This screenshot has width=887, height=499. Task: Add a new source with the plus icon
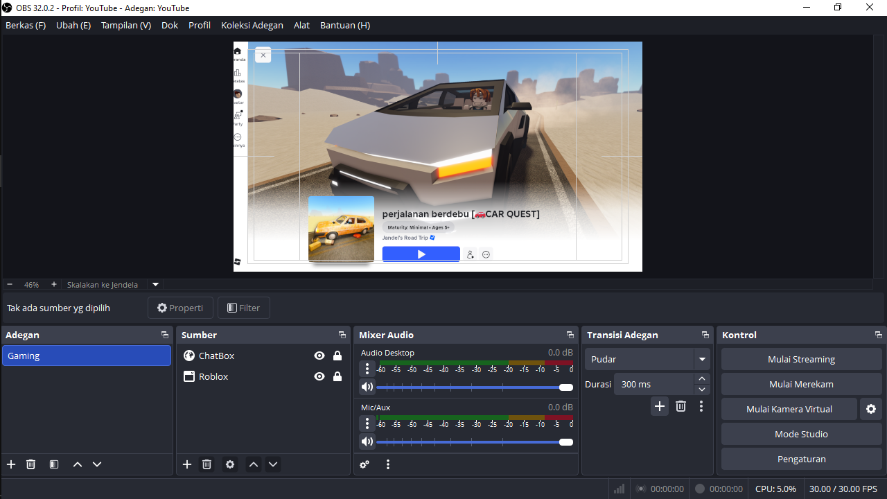pos(186,464)
